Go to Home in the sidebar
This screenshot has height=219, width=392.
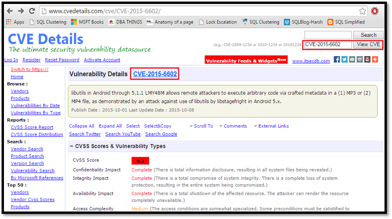pyautogui.click(x=17, y=77)
